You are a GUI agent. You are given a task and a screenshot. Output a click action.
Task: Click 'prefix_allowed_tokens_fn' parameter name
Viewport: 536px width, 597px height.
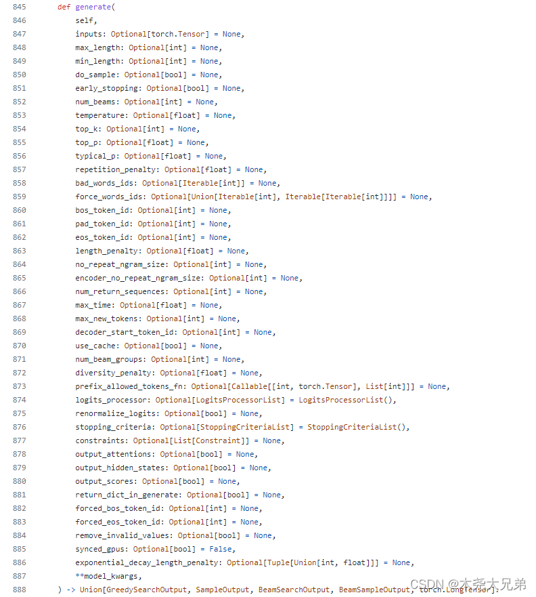click(129, 386)
